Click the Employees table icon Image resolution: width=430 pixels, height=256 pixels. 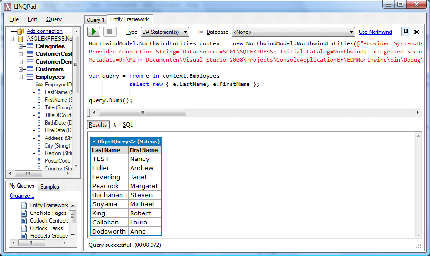(30, 77)
